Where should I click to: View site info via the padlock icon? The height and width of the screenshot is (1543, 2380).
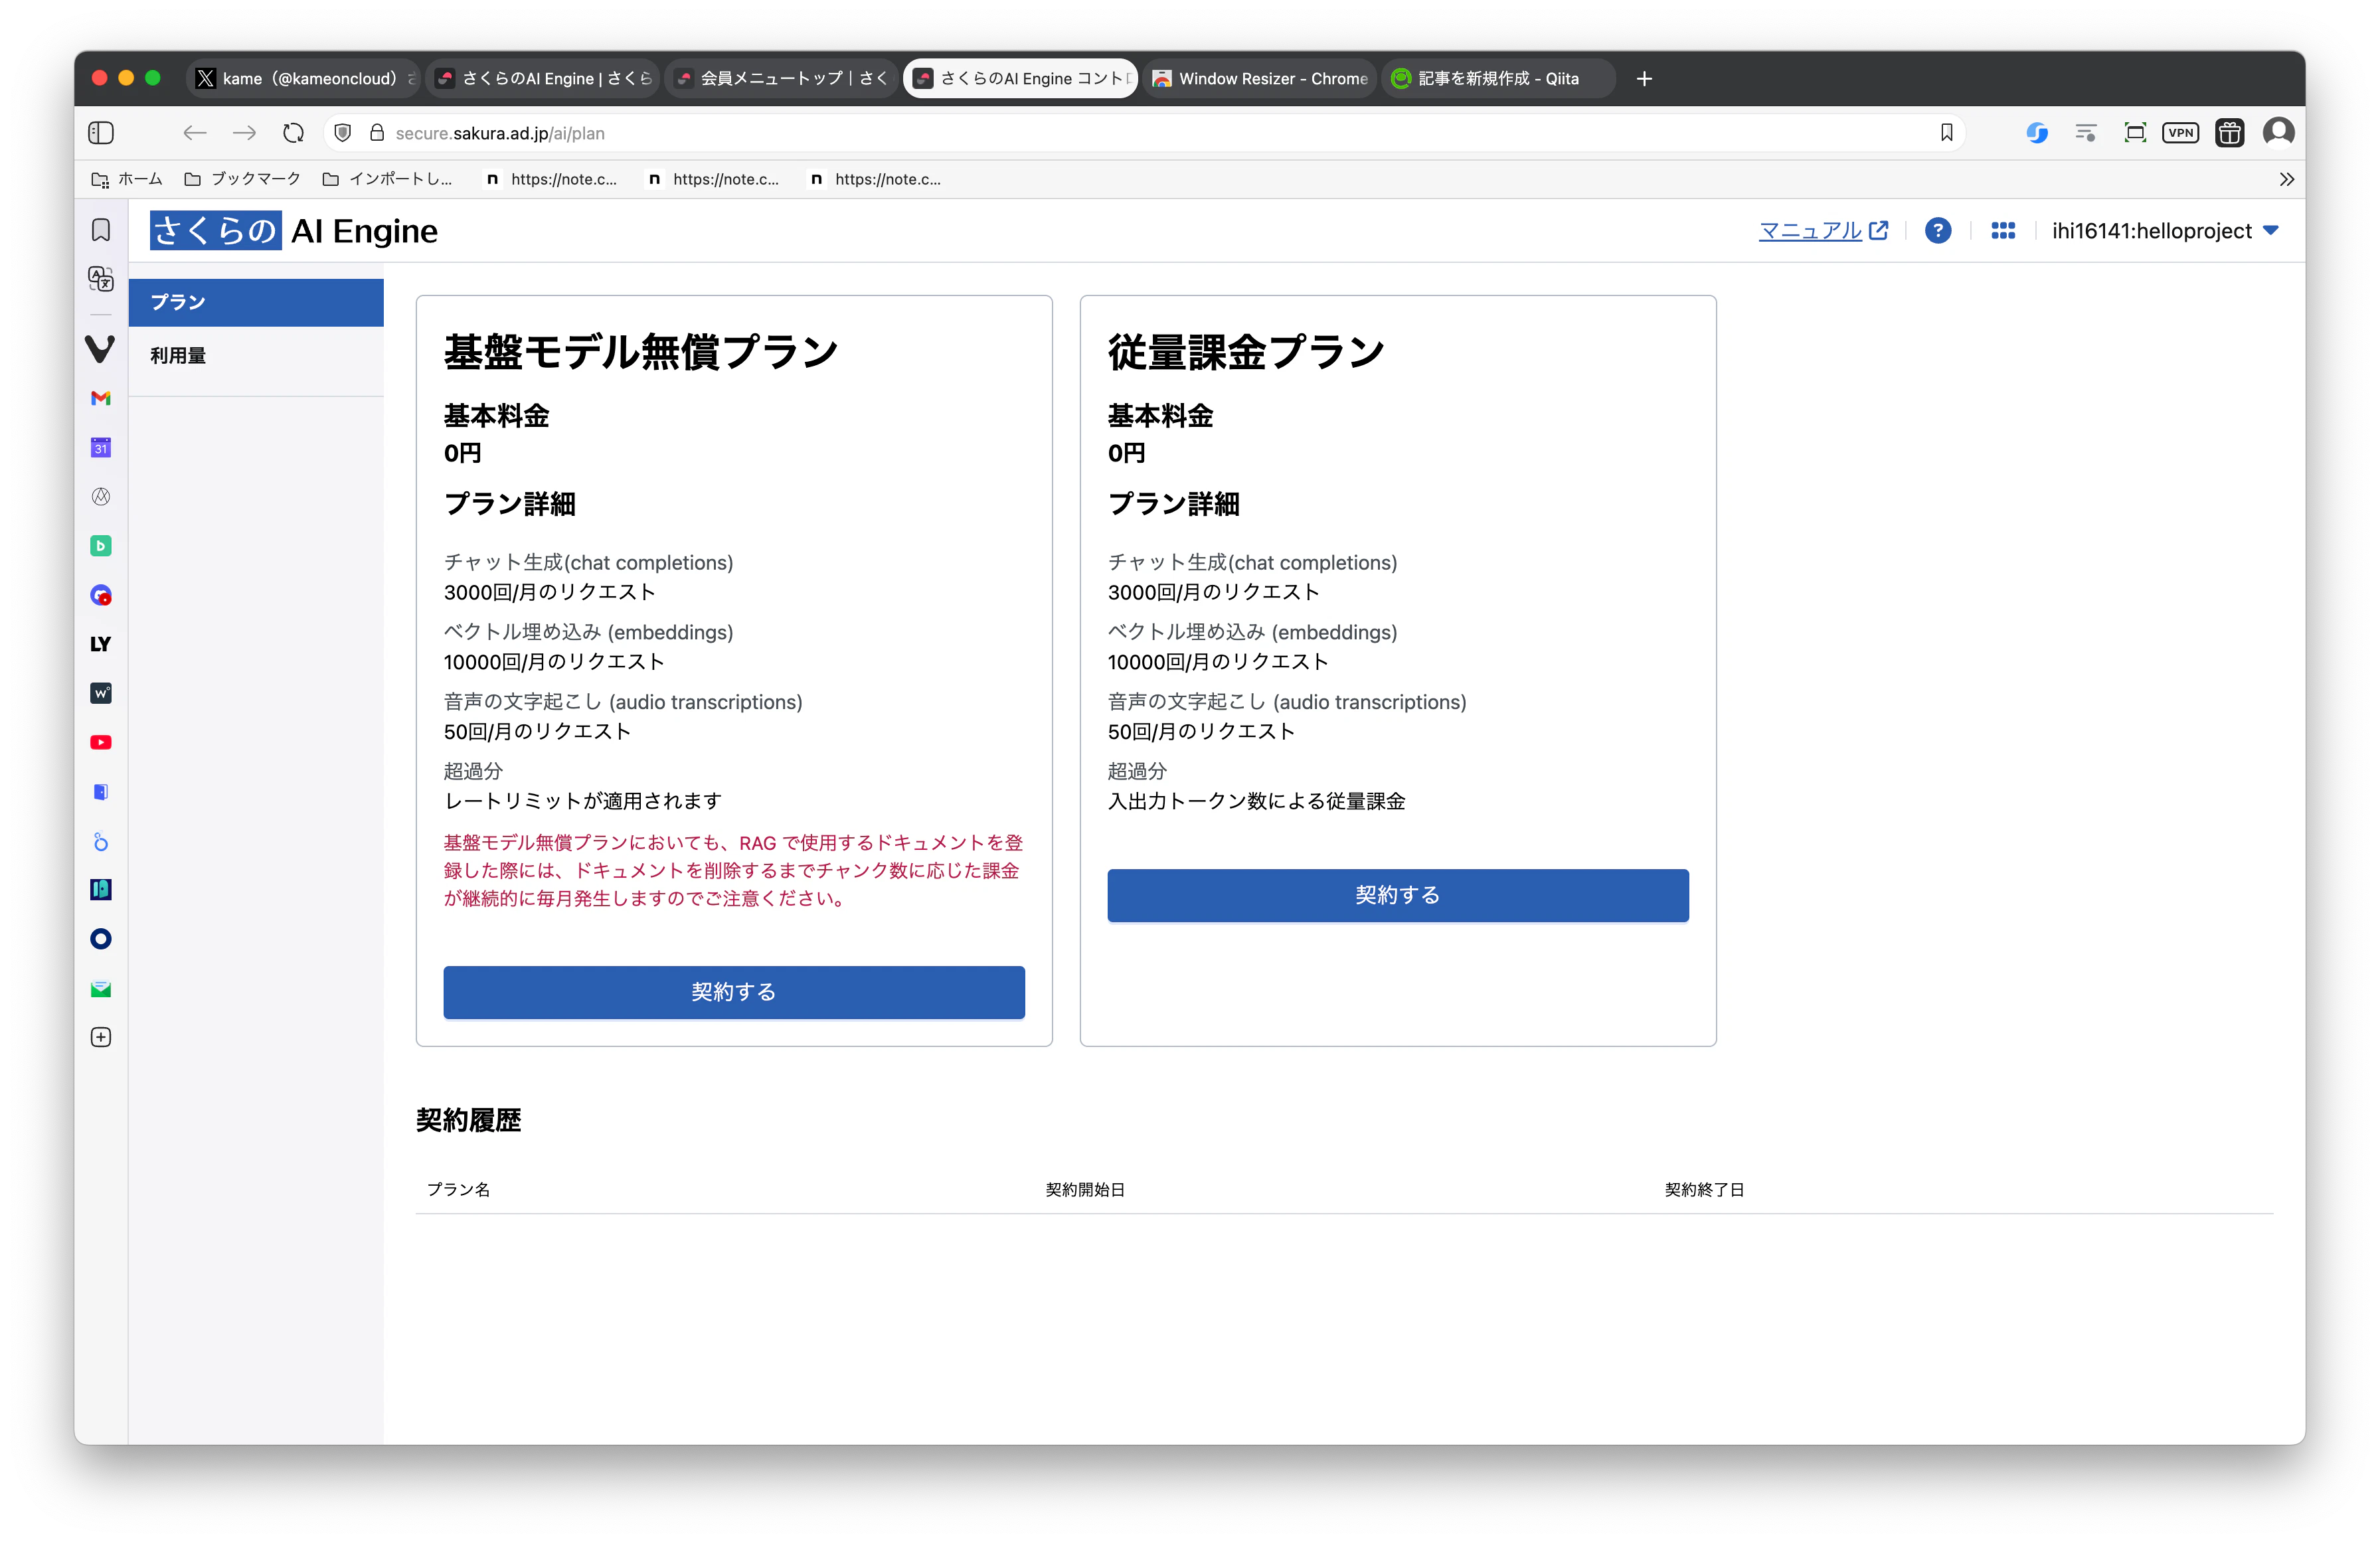click(x=377, y=133)
